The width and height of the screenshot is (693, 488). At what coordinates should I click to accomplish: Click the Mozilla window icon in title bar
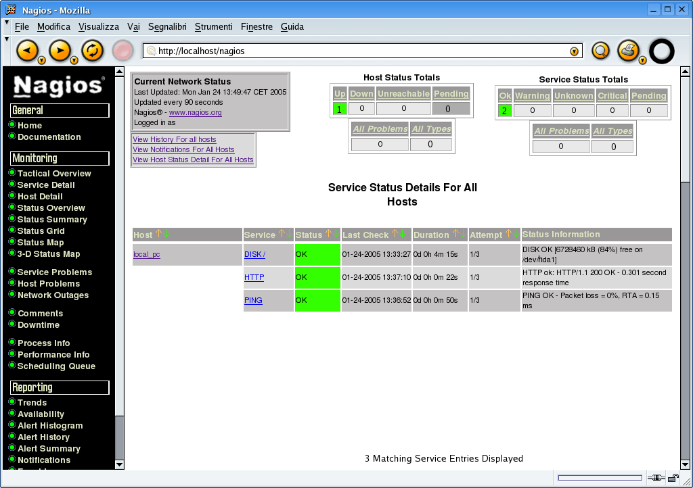[11, 9]
